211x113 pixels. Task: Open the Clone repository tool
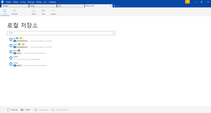[x=34, y=12]
